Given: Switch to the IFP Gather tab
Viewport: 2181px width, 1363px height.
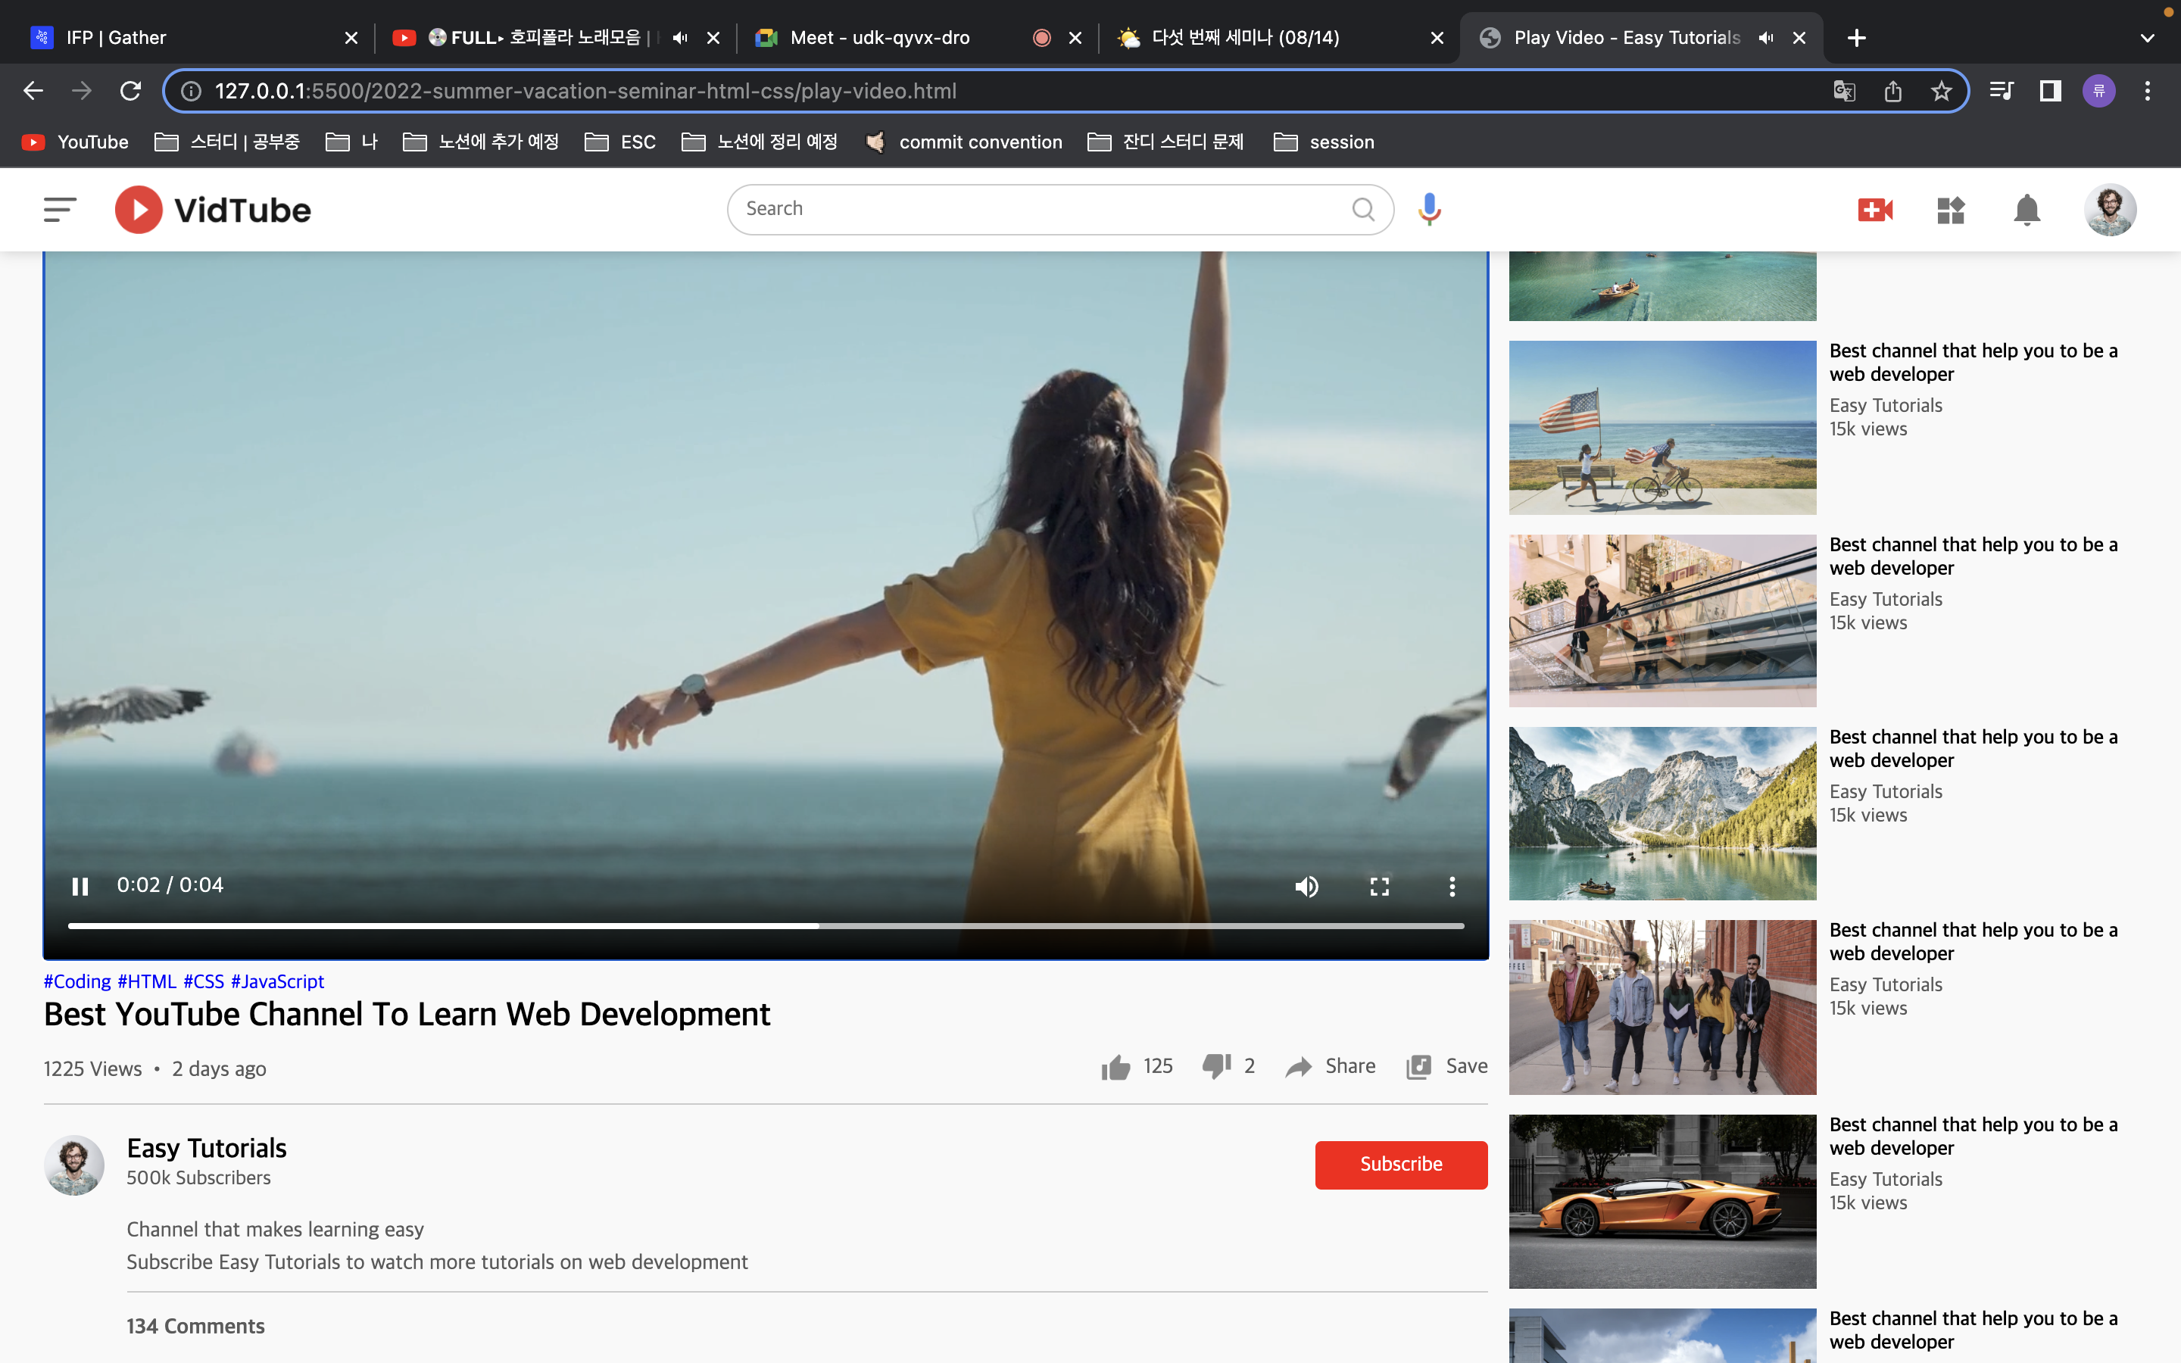Looking at the screenshot, I should [117, 38].
